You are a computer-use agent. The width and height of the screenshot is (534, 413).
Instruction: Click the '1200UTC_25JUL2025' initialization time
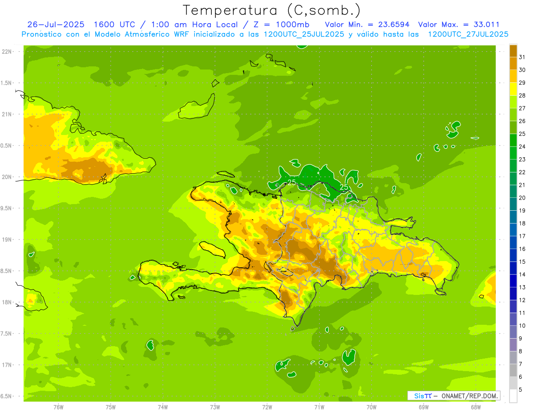304,34
